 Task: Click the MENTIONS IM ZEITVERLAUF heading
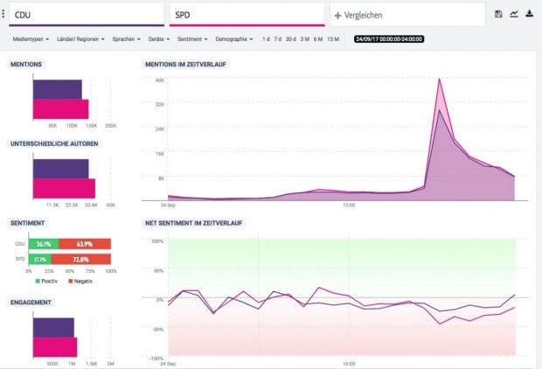click(185, 65)
